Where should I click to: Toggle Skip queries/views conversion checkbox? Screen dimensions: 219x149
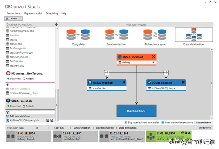(126, 123)
